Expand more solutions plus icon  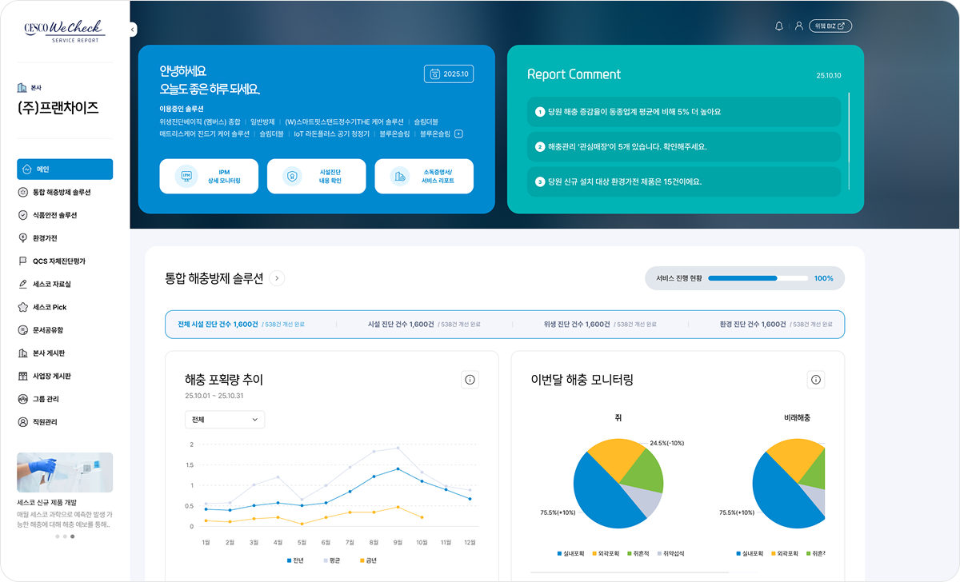click(458, 134)
